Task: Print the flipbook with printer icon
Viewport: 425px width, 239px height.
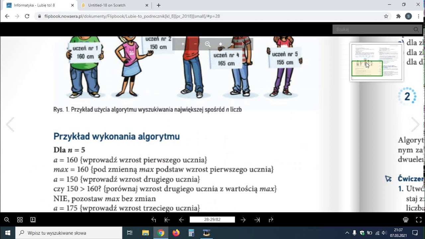Action: click(x=405, y=220)
